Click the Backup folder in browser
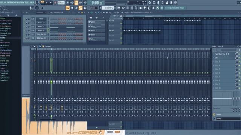 3,18
